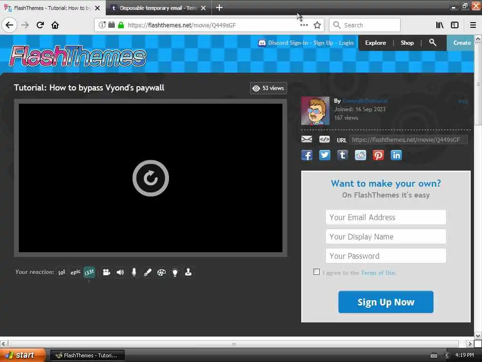Screen dimensions: 482x362
Task: Focus the Your Display Name field
Action: tap(386, 237)
